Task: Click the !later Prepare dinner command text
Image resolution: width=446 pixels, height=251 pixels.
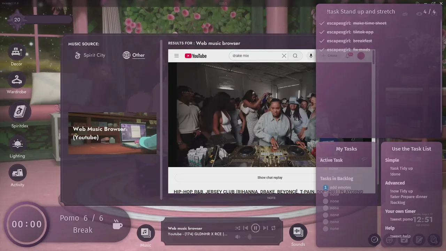Action: pos(409,197)
